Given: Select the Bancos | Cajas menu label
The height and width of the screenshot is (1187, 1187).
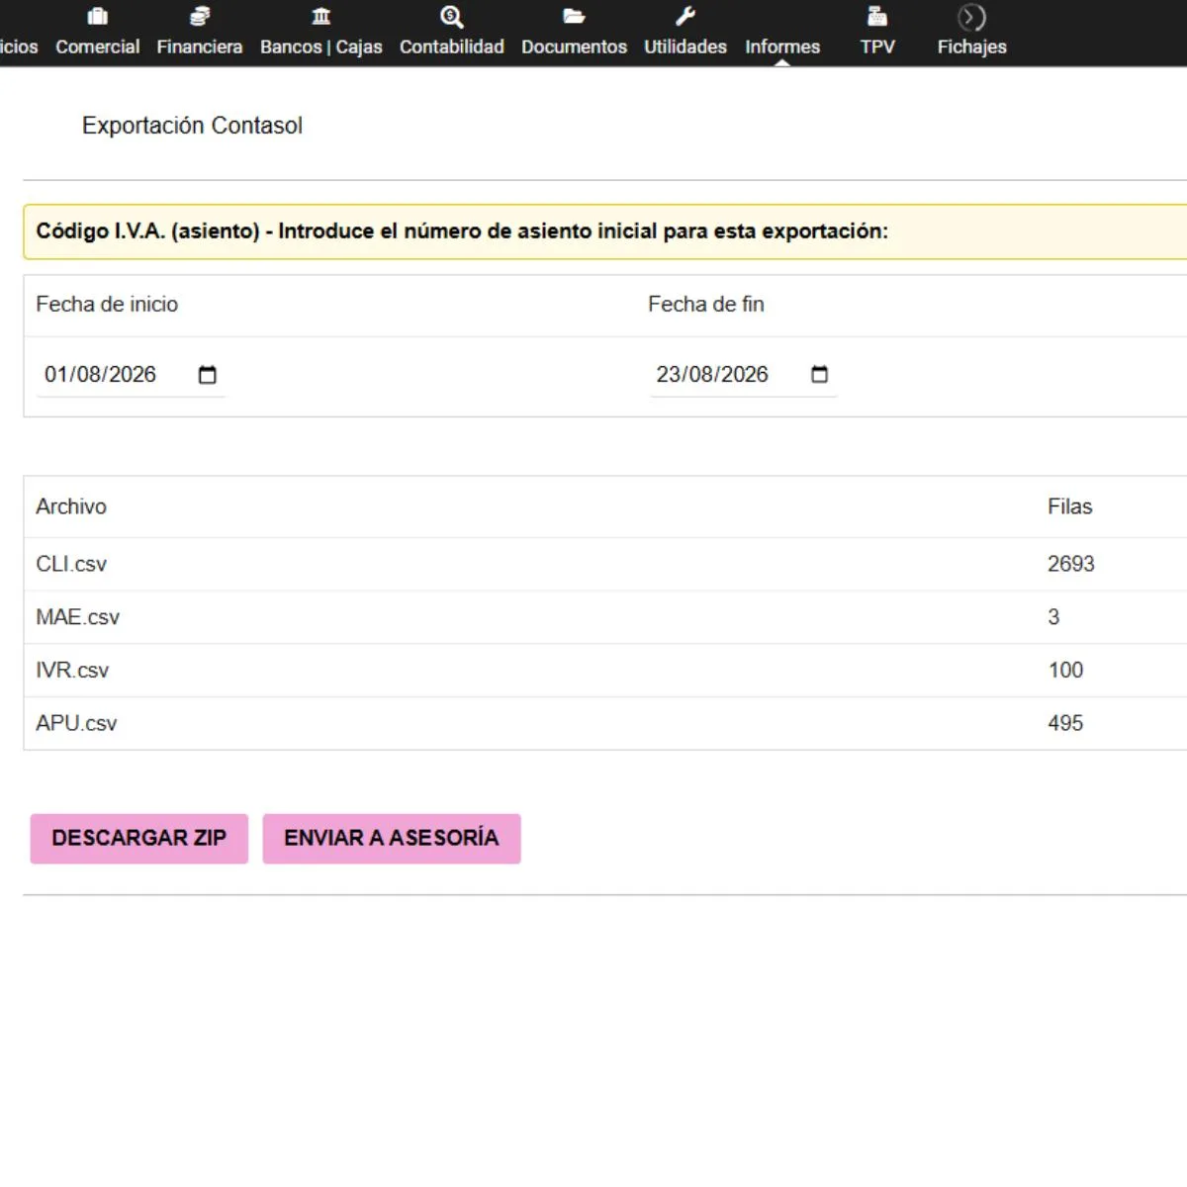Looking at the screenshot, I should click(x=320, y=46).
